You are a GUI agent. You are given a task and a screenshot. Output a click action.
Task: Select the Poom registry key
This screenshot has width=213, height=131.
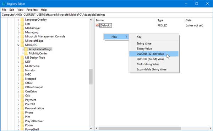(29, 125)
